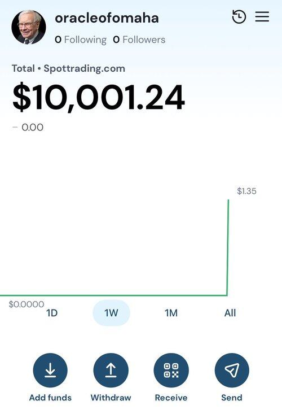The height and width of the screenshot is (414, 282).
Task: Open the profile avatar picture
Action: pos(29,27)
